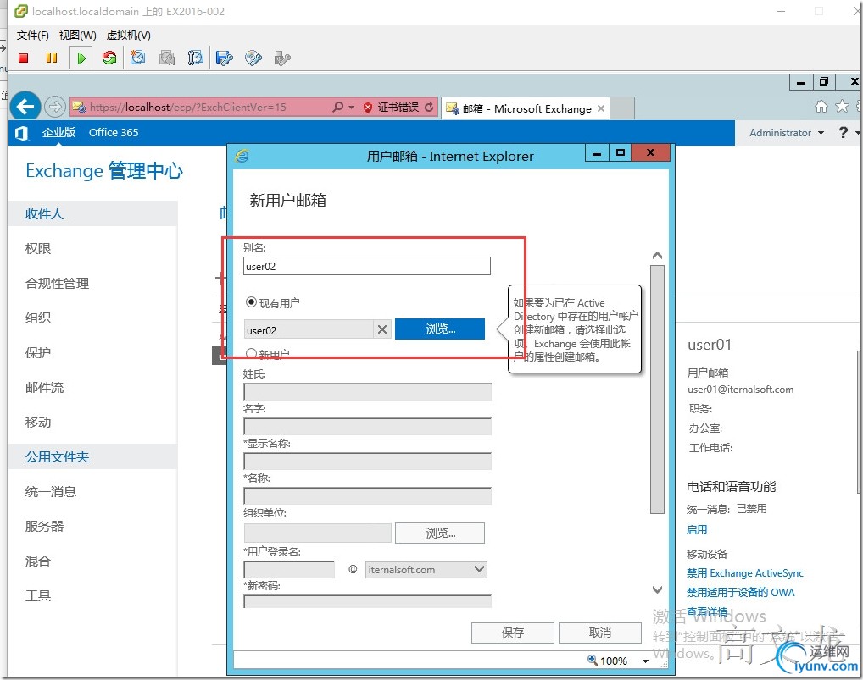
Task: Open the zoom level dropdown arrow
Action: 646,661
